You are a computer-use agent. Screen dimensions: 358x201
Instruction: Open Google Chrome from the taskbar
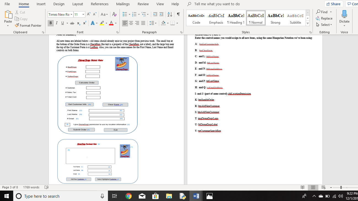[128, 196]
